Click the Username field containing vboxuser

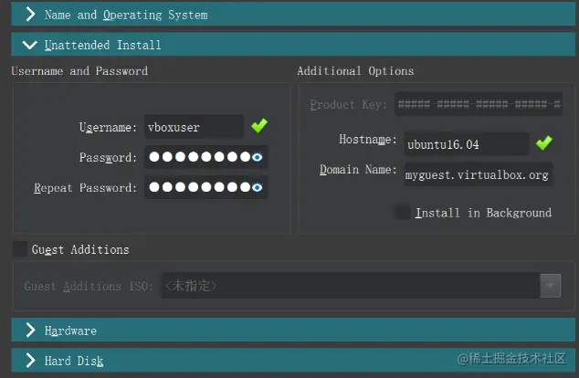[194, 127]
